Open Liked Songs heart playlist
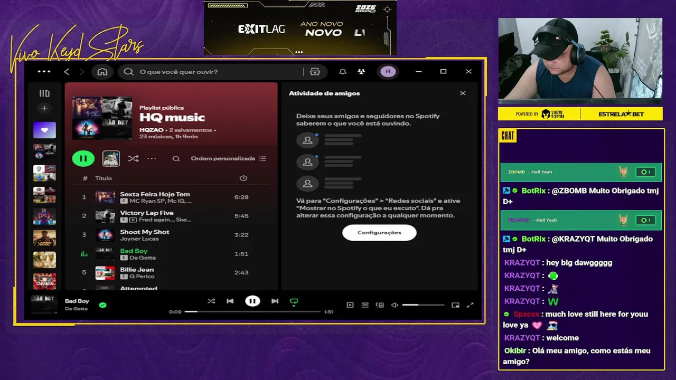 click(x=44, y=130)
